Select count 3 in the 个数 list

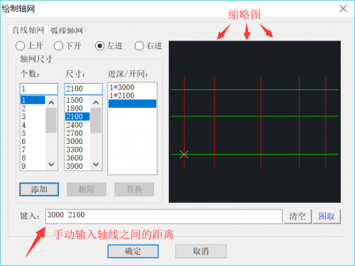coord(33,116)
